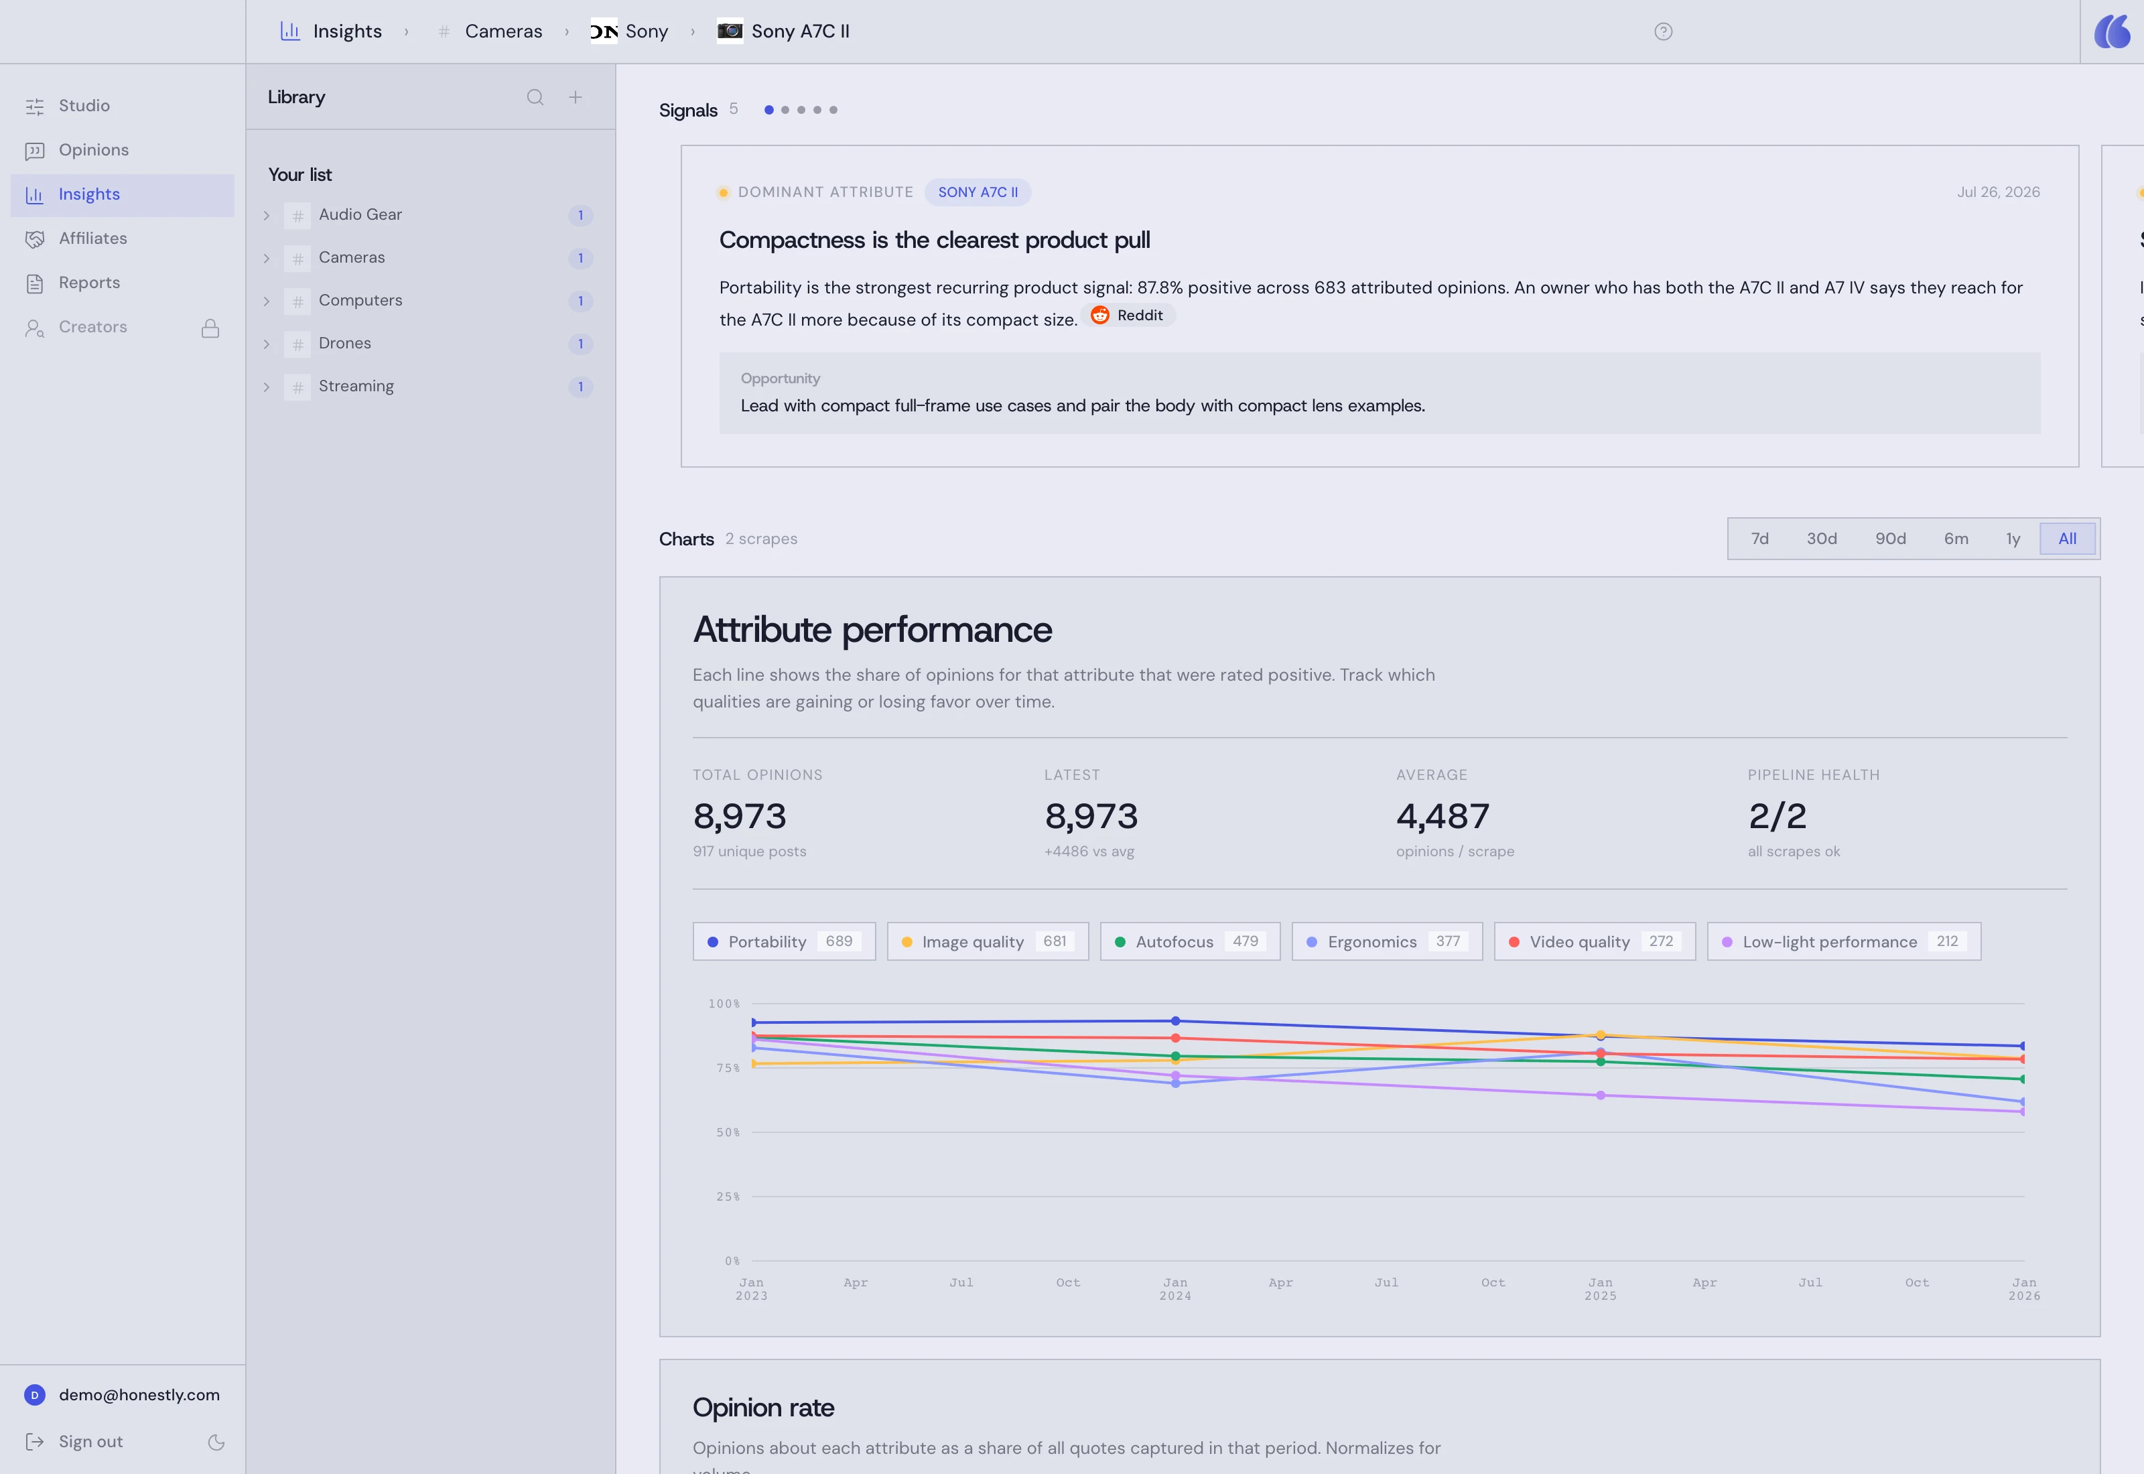This screenshot has width=2144, height=1474.
Task: Click the Drones row label
Action: [344, 344]
